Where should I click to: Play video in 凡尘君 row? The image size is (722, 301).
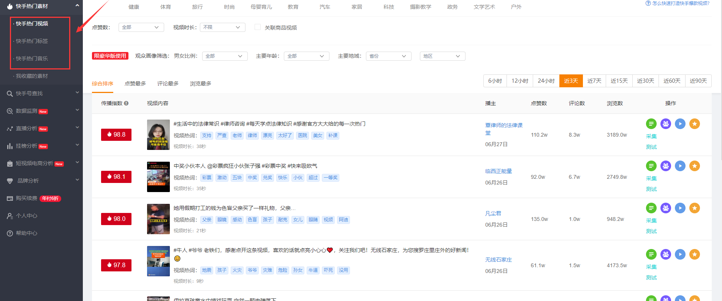pyautogui.click(x=680, y=208)
